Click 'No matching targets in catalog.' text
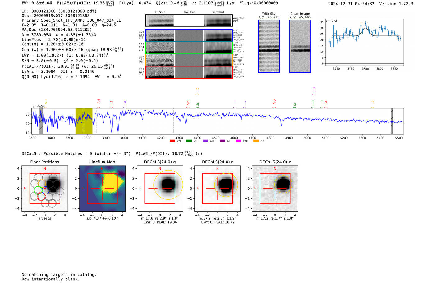The width and height of the screenshot is (435, 296). click(x=59, y=275)
